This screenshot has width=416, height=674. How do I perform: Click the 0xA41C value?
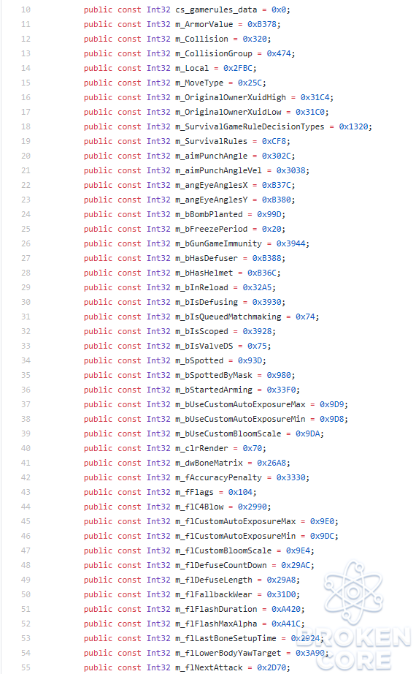click(x=286, y=624)
